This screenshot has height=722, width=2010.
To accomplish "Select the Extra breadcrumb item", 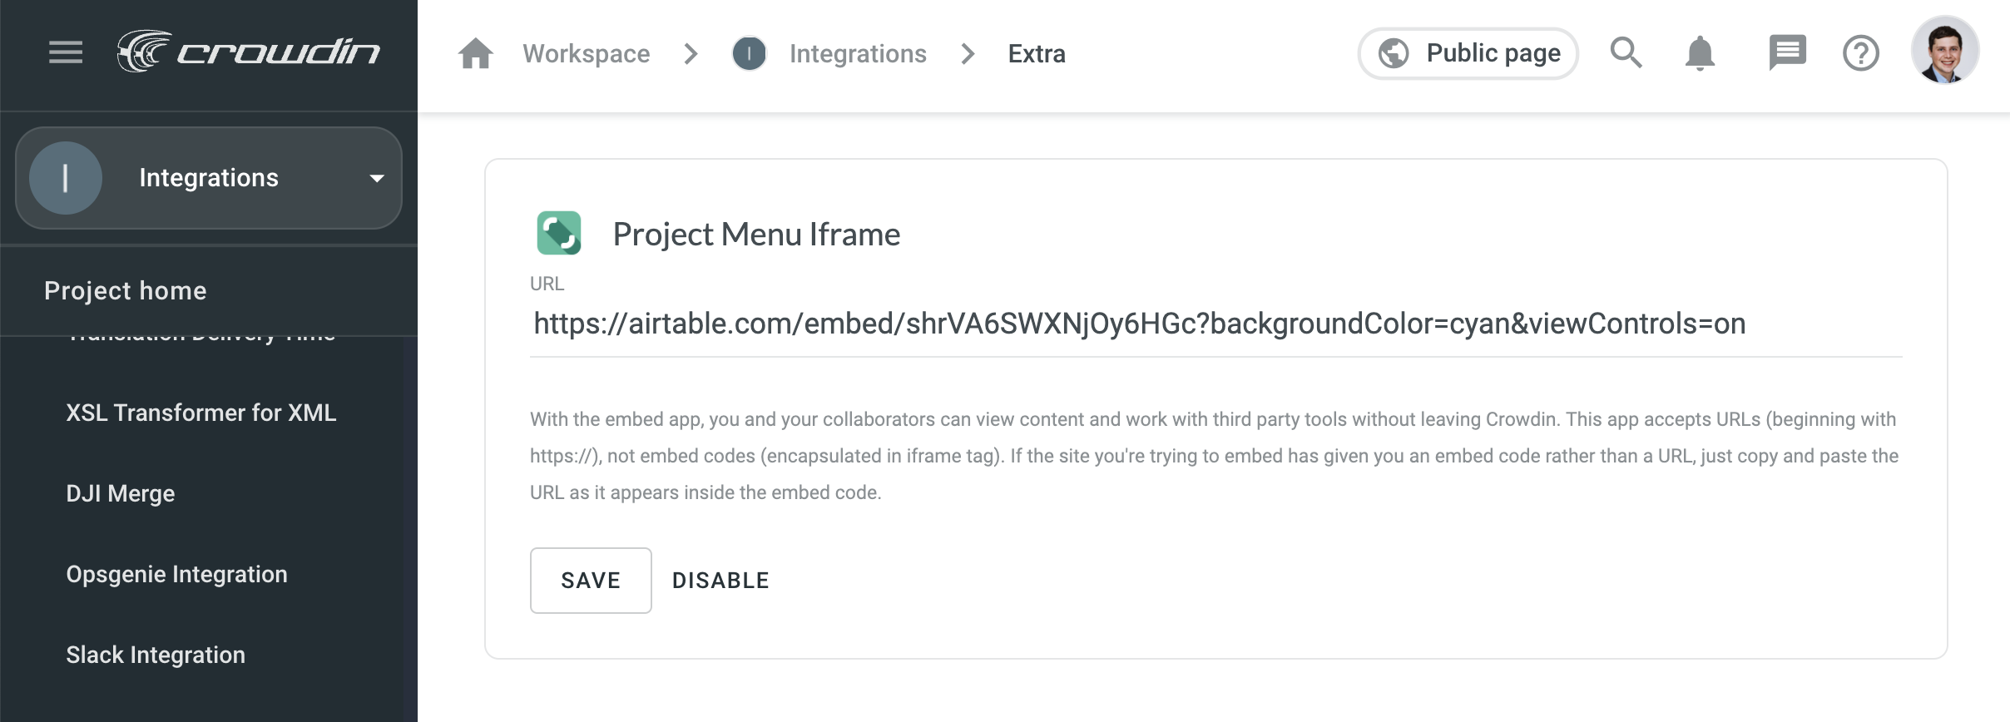I will [x=1037, y=54].
